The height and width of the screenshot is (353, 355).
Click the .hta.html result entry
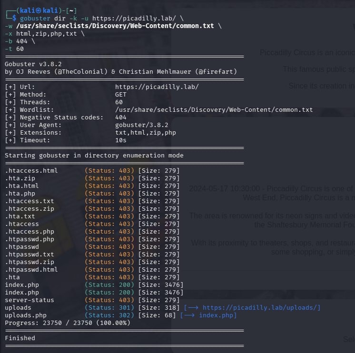22,186
